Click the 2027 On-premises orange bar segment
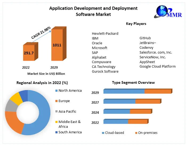Screen dimensions: 187x145 [x=148, y=101]
